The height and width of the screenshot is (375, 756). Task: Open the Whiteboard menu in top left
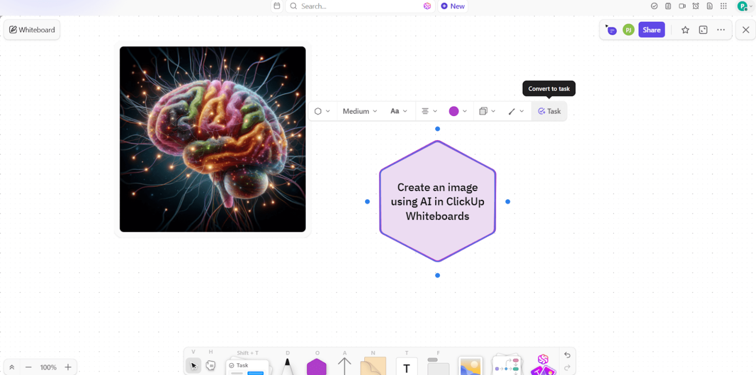[x=31, y=29]
